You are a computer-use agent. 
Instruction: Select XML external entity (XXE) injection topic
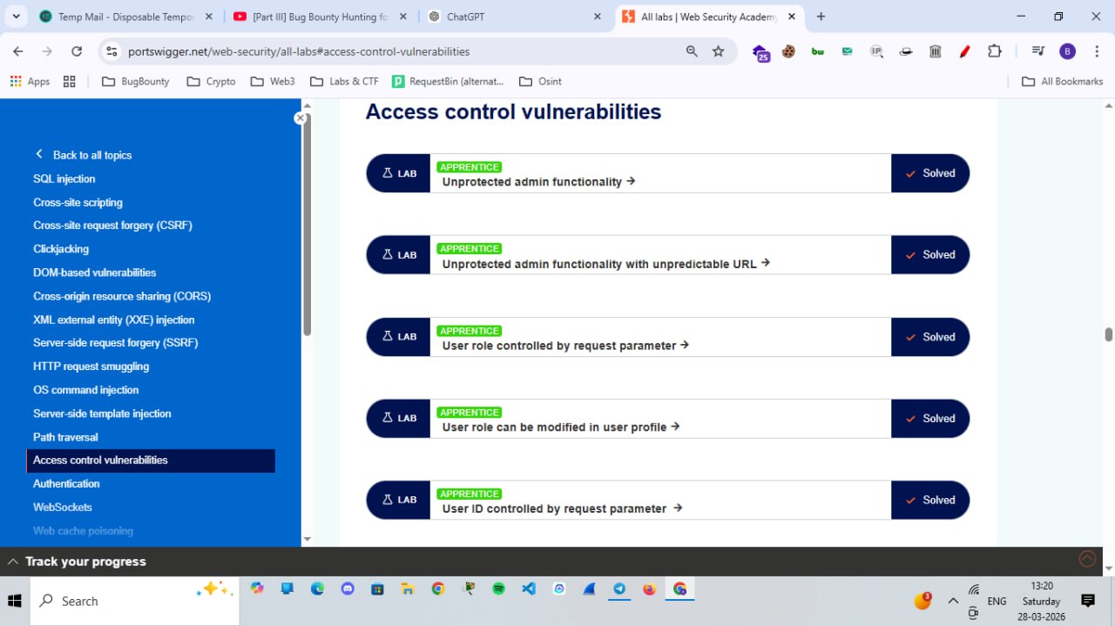[114, 320]
